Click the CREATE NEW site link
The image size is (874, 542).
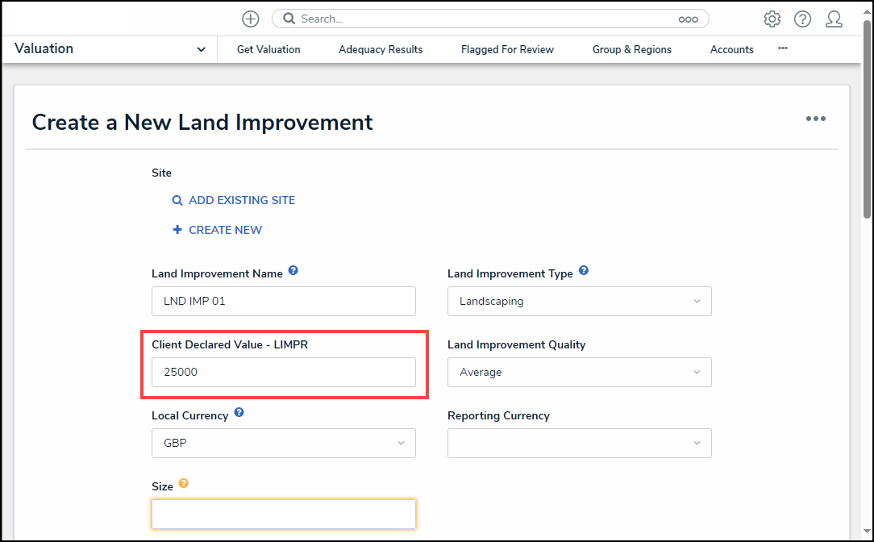[x=225, y=230]
